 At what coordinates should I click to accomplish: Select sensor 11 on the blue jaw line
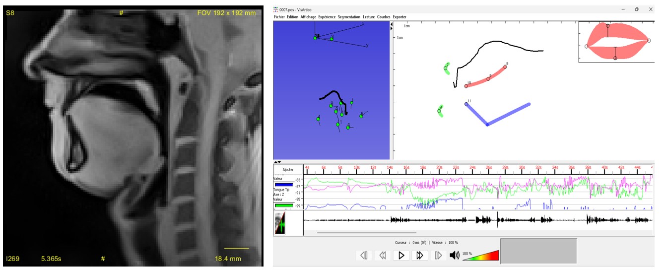[466, 104]
